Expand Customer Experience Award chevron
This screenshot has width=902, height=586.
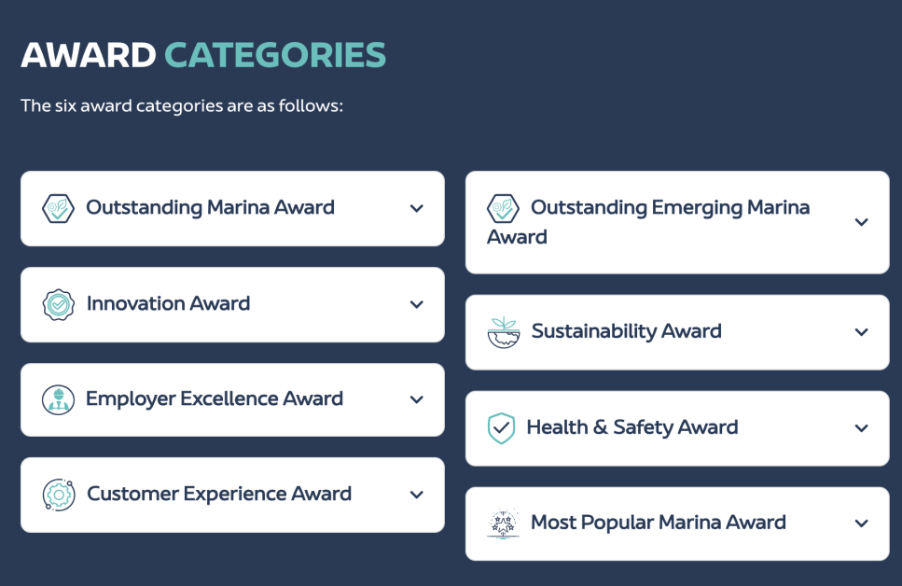[417, 495]
